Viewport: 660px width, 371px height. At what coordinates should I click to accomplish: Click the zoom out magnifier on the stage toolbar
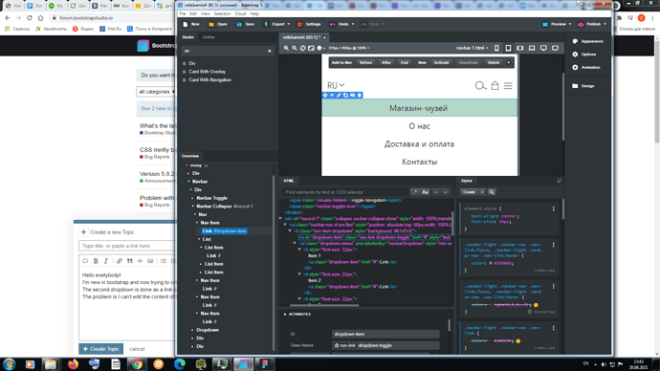295,48
